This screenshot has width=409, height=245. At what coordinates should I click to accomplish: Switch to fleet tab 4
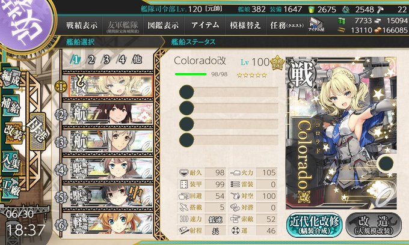click(122, 60)
